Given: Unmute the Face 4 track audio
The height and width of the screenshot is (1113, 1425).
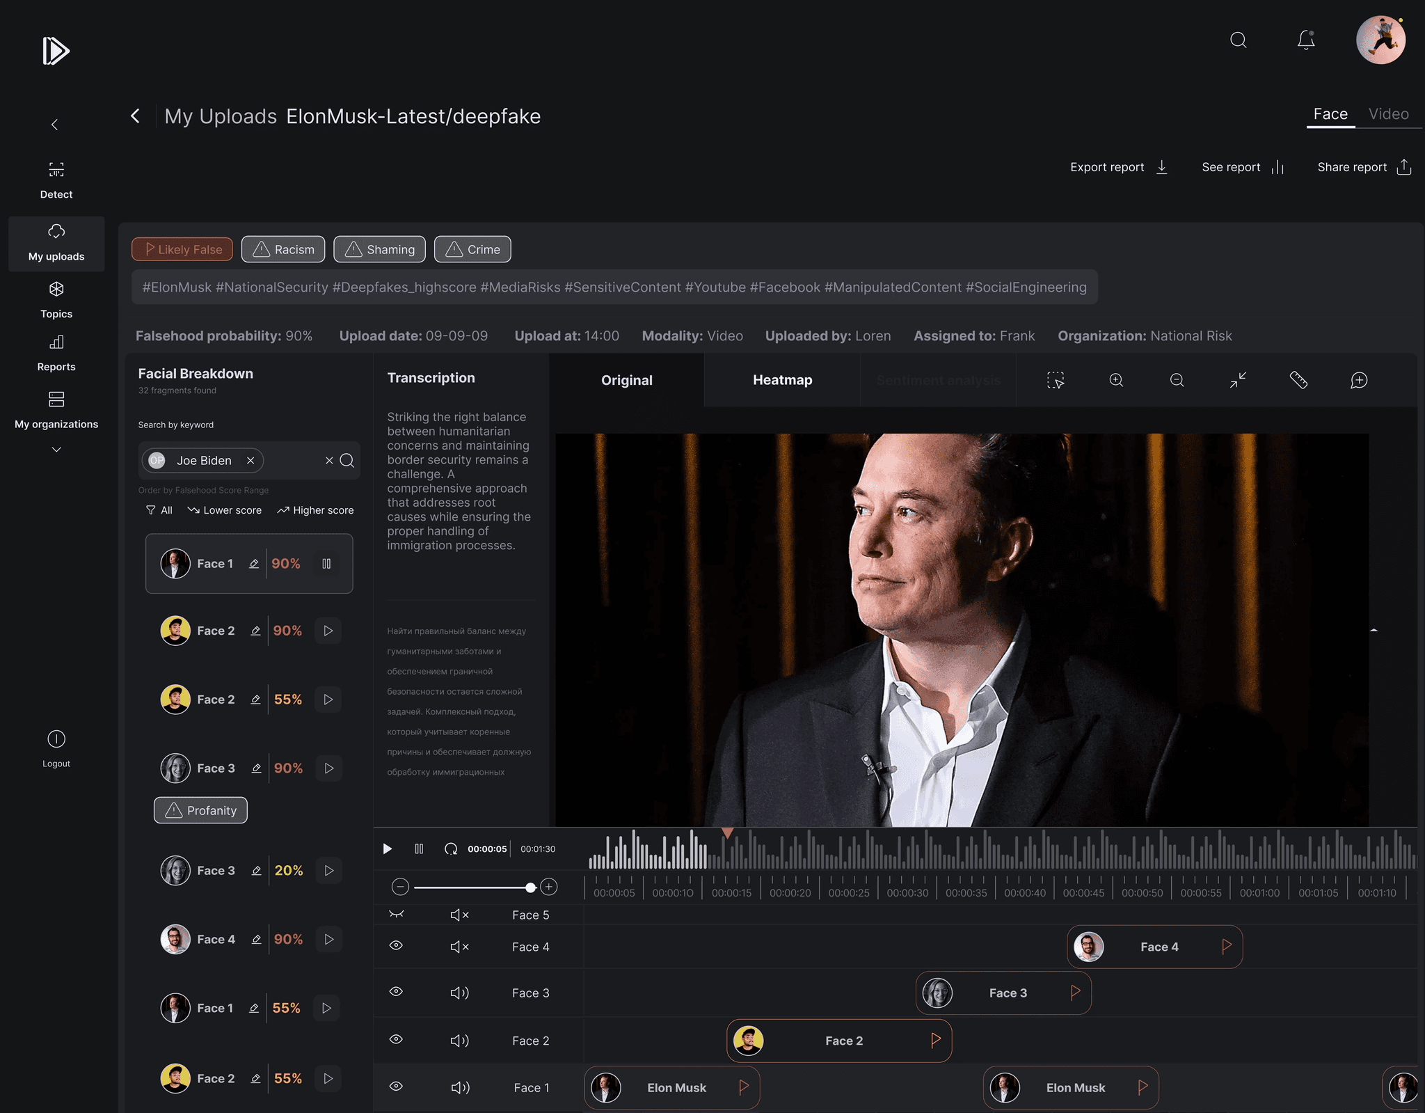Looking at the screenshot, I should pyautogui.click(x=459, y=947).
